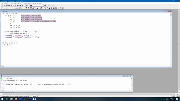
Task: Open Find dialog with binoculars icon
Action: coord(27,6)
